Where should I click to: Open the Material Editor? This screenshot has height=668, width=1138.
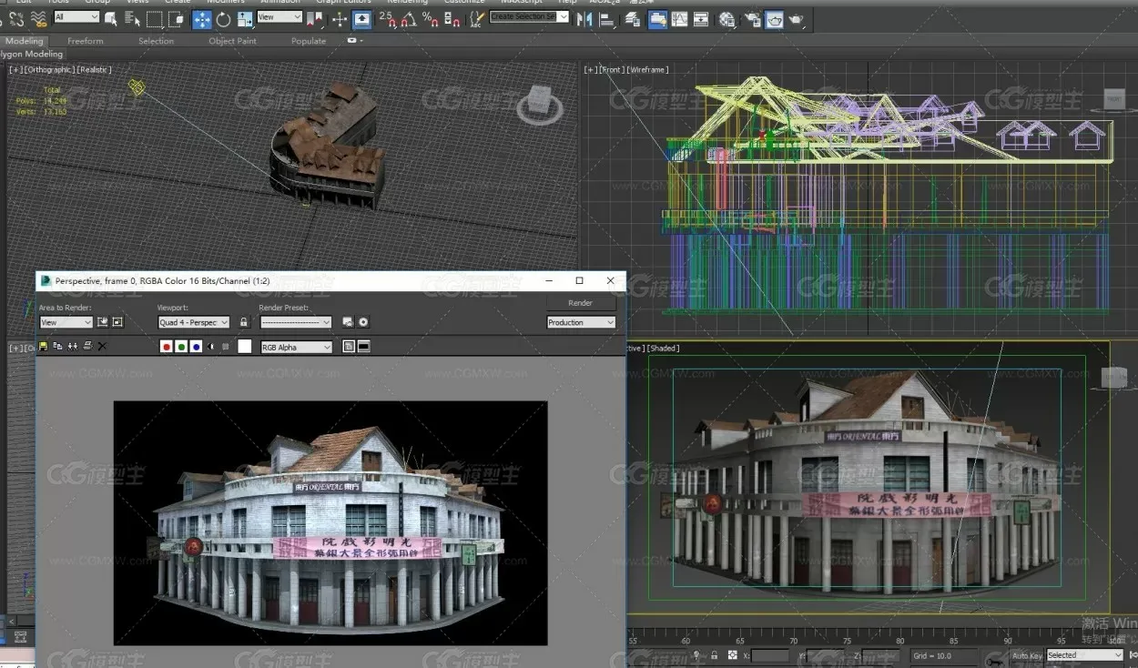726,18
